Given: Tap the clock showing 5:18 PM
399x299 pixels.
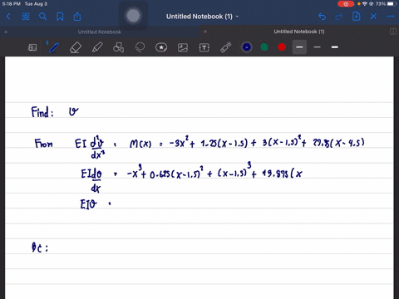Looking at the screenshot, I should click(x=11, y=4).
